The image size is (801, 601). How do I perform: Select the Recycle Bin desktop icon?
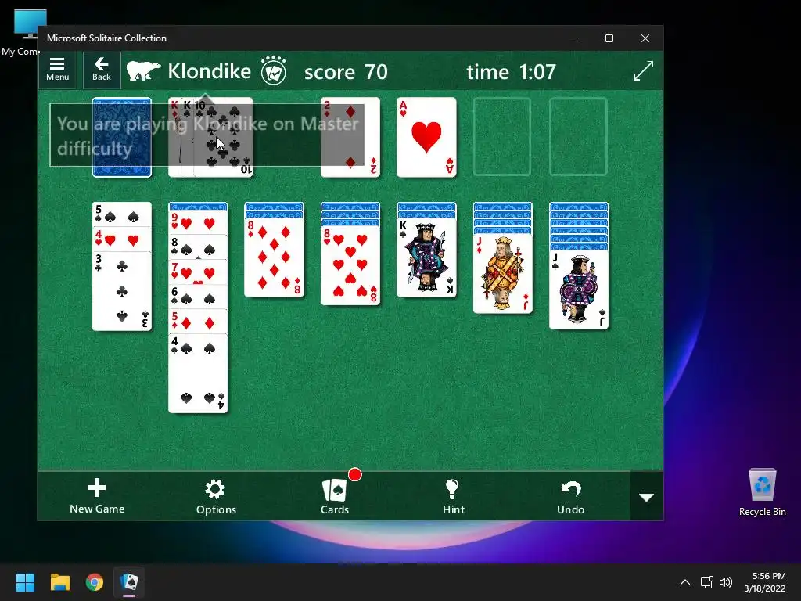tap(762, 492)
